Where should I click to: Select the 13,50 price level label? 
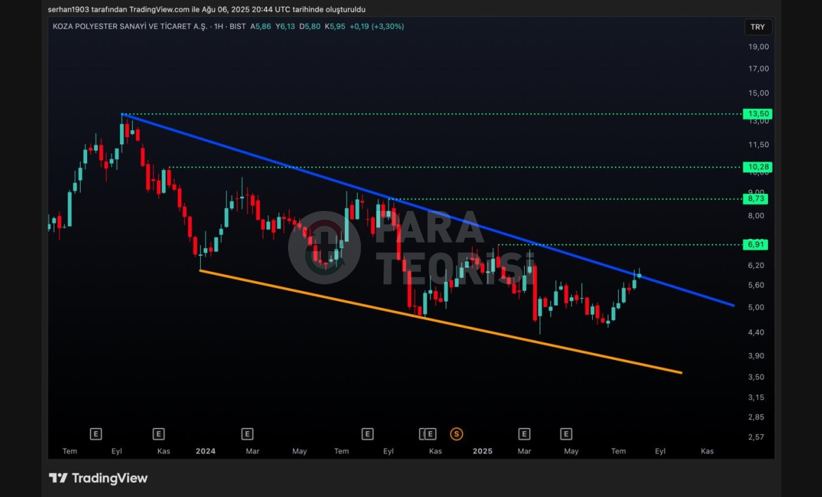pos(759,114)
